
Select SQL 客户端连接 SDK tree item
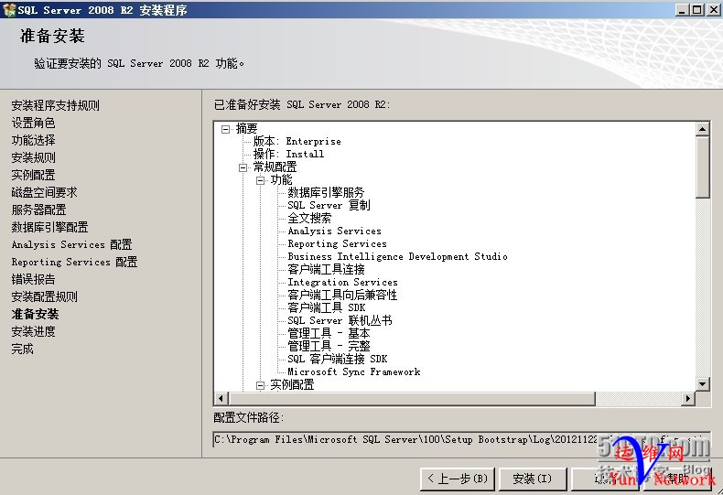pos(338,359)
